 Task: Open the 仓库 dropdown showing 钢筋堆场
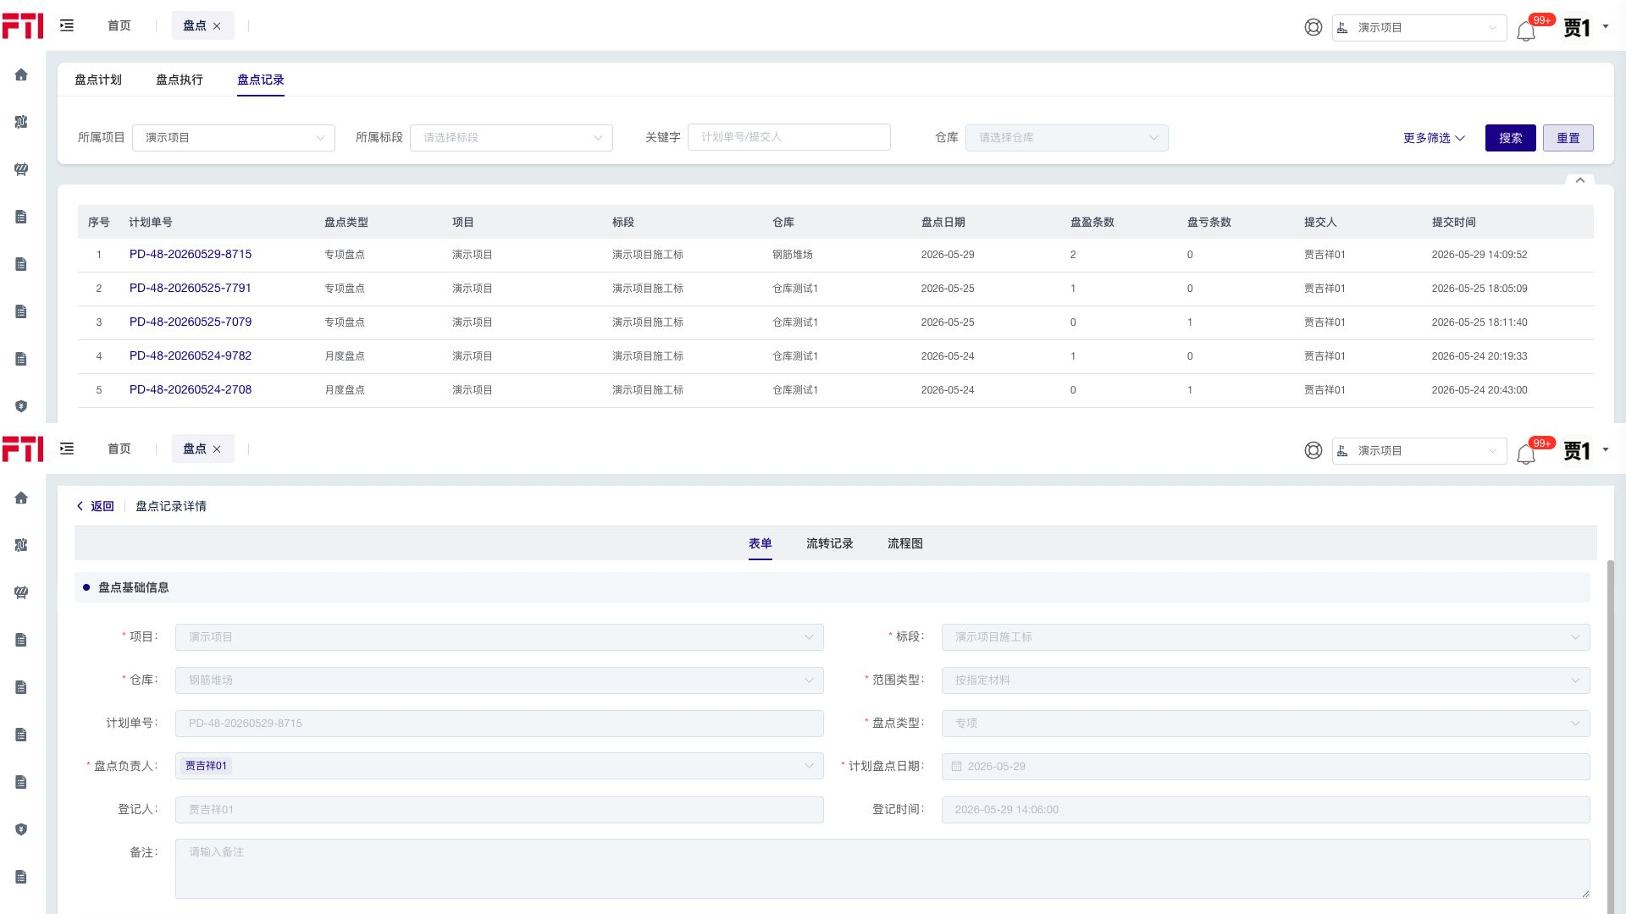500,680
